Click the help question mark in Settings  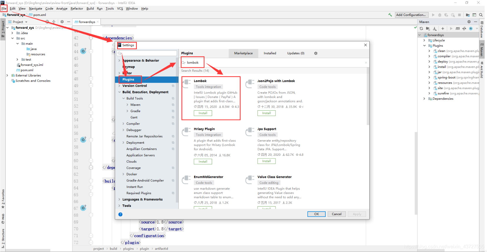(x=120, y=214)
